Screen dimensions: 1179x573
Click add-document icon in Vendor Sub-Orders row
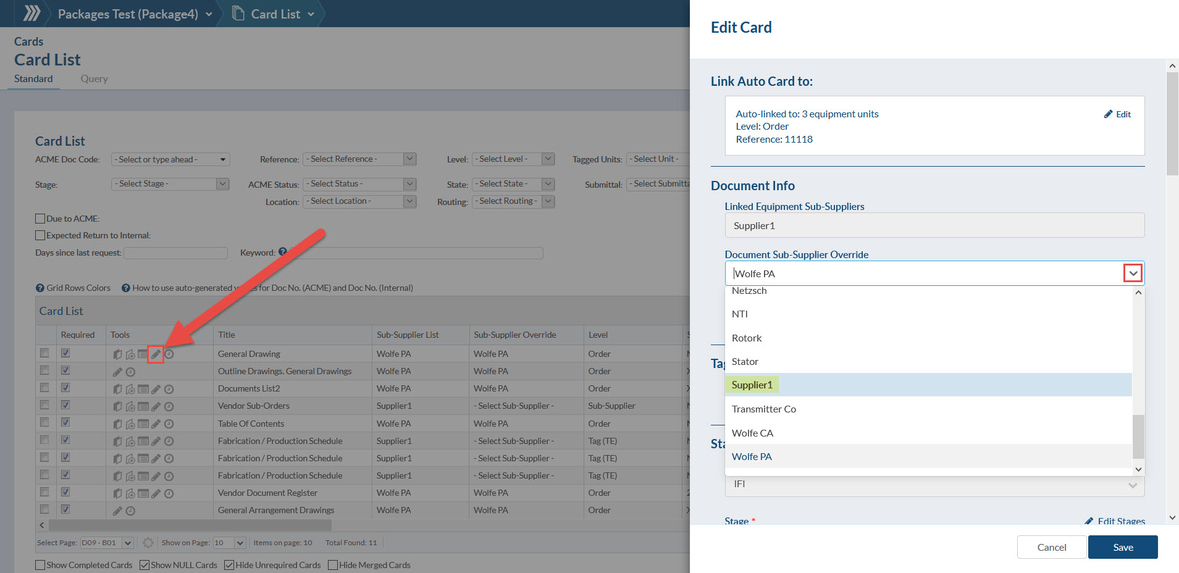pyautogui.click(x=130, y=406)
